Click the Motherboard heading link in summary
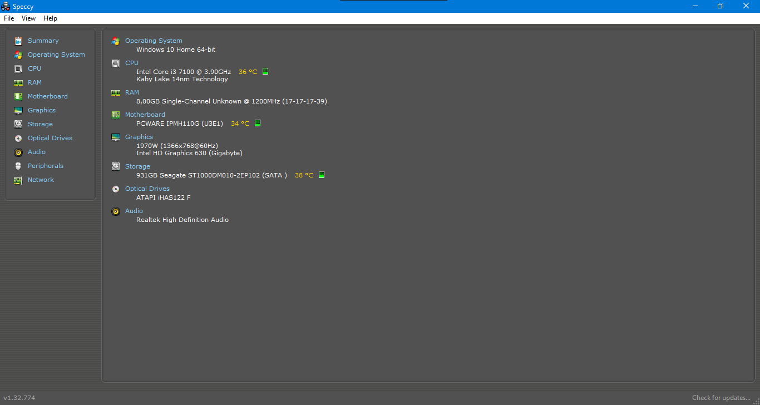Viewport: 760px width, 405px height. click(145, 115)
